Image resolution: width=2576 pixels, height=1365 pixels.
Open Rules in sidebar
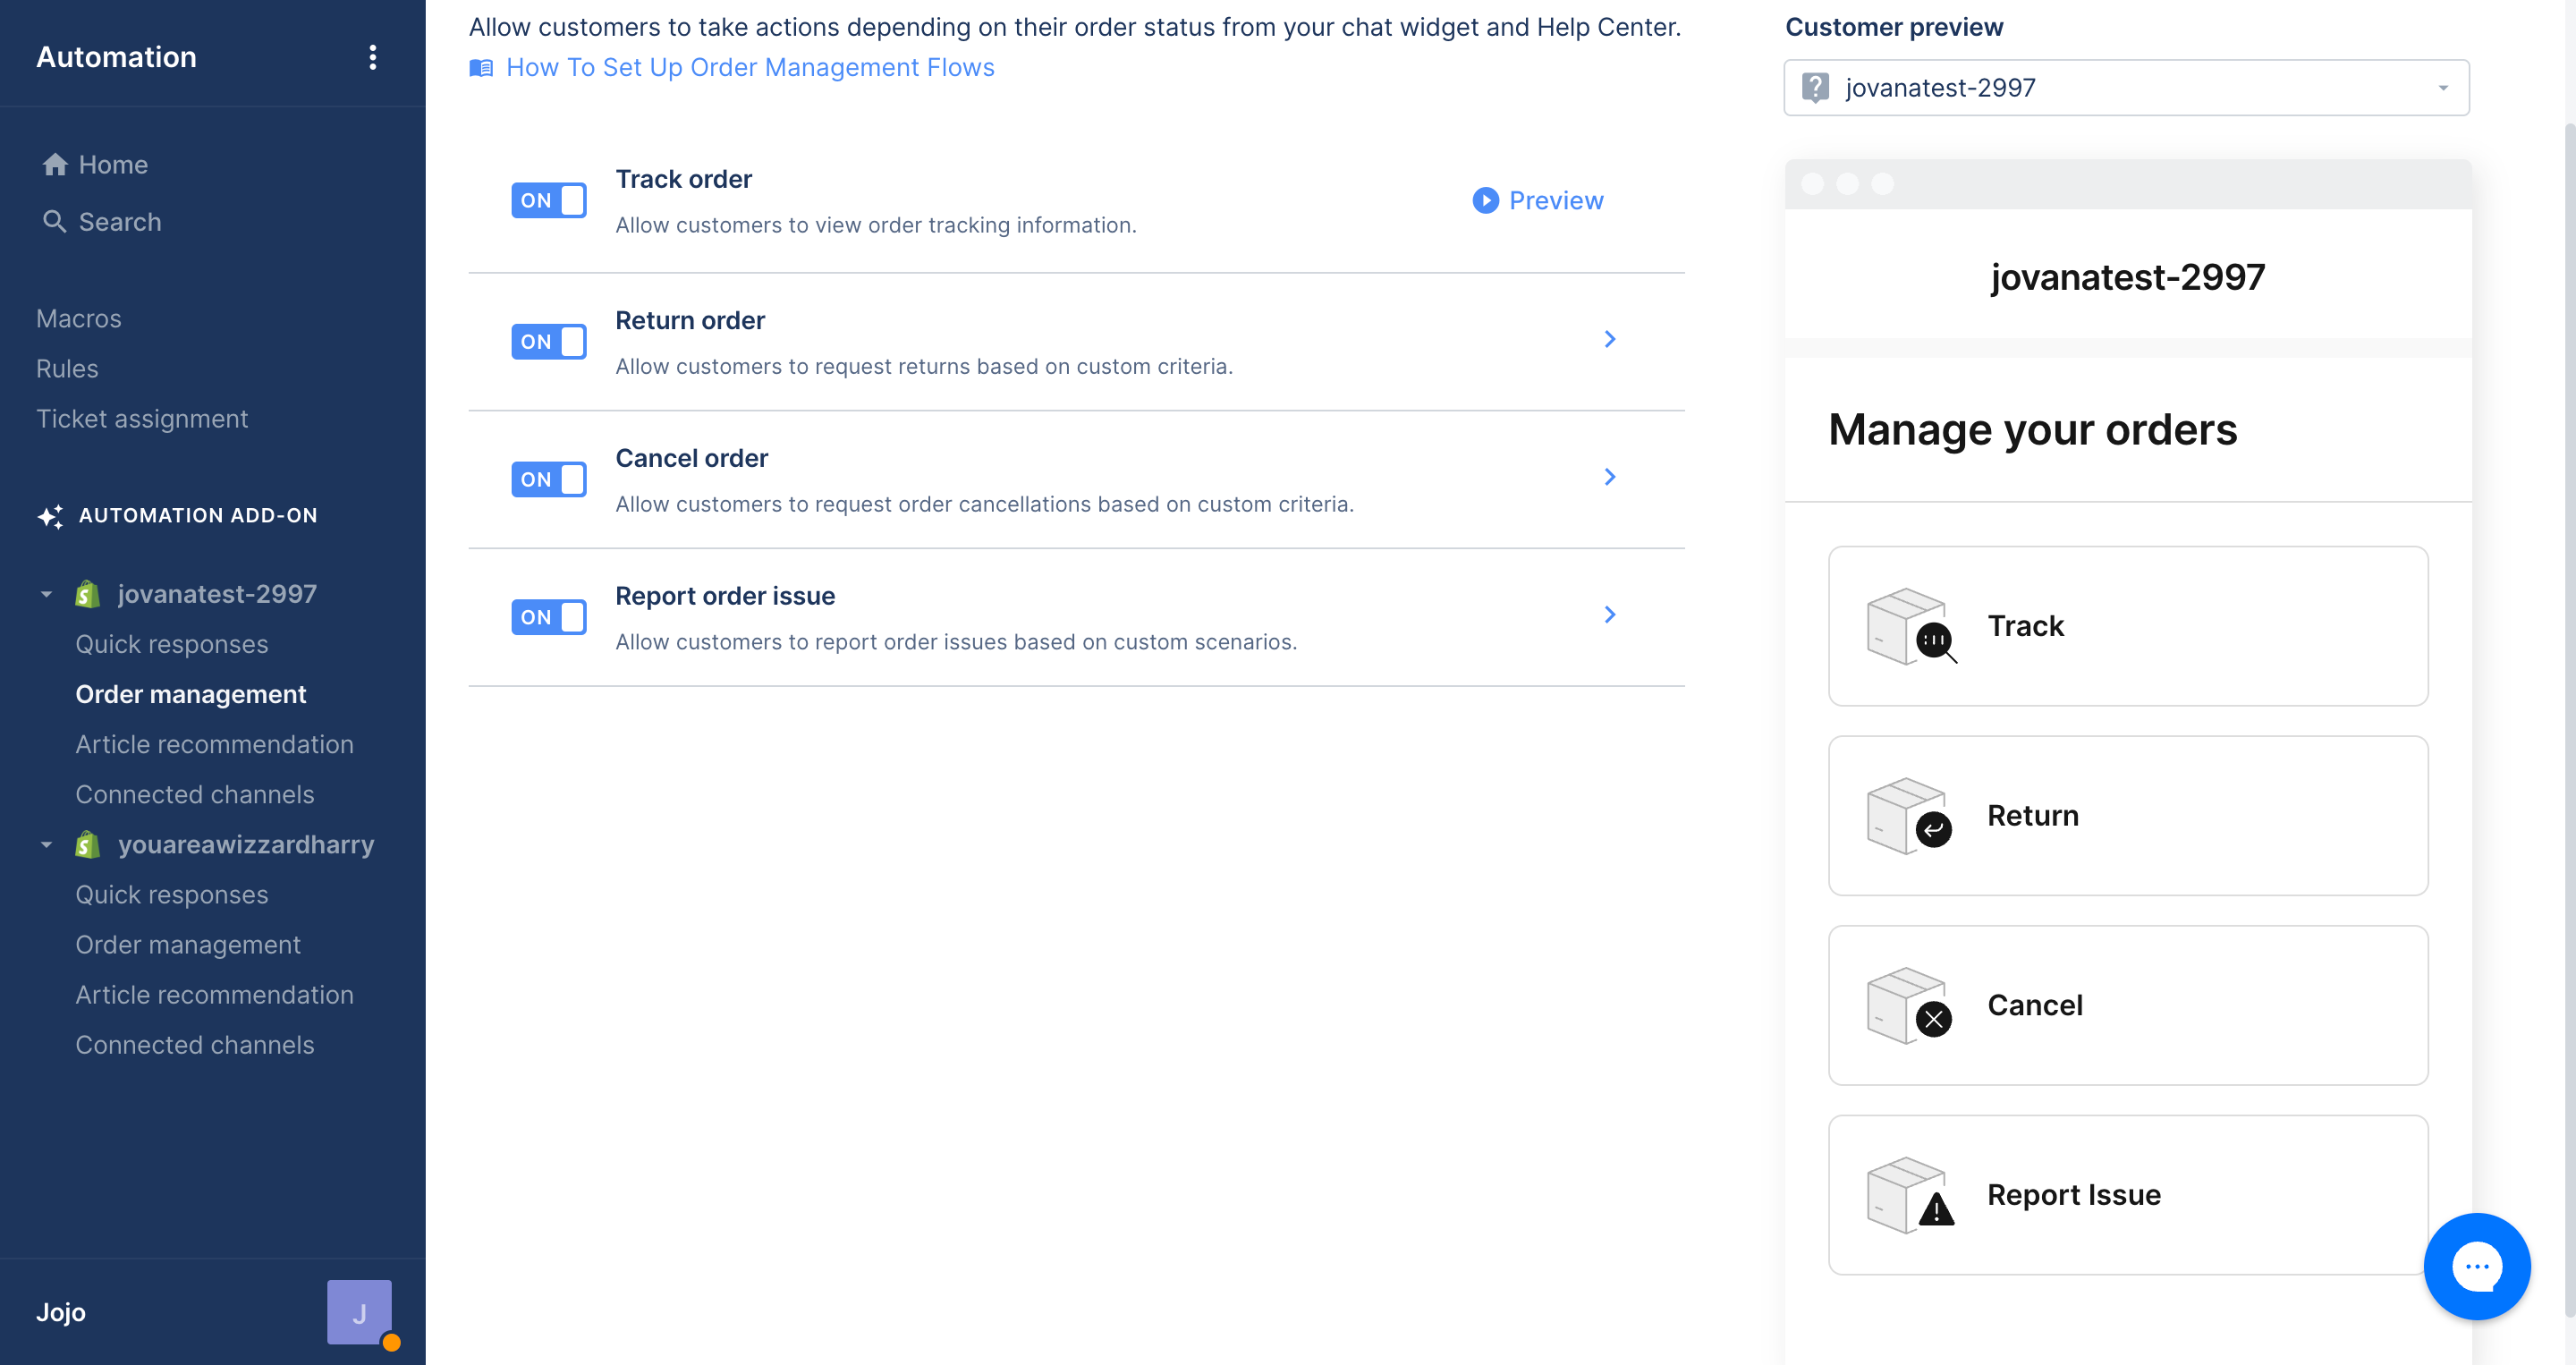[x=67, y=369]
